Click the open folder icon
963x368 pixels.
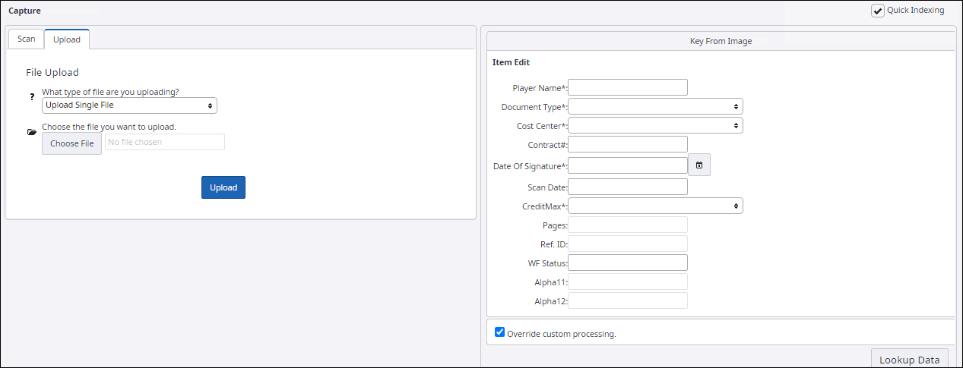tap(32, 132)
